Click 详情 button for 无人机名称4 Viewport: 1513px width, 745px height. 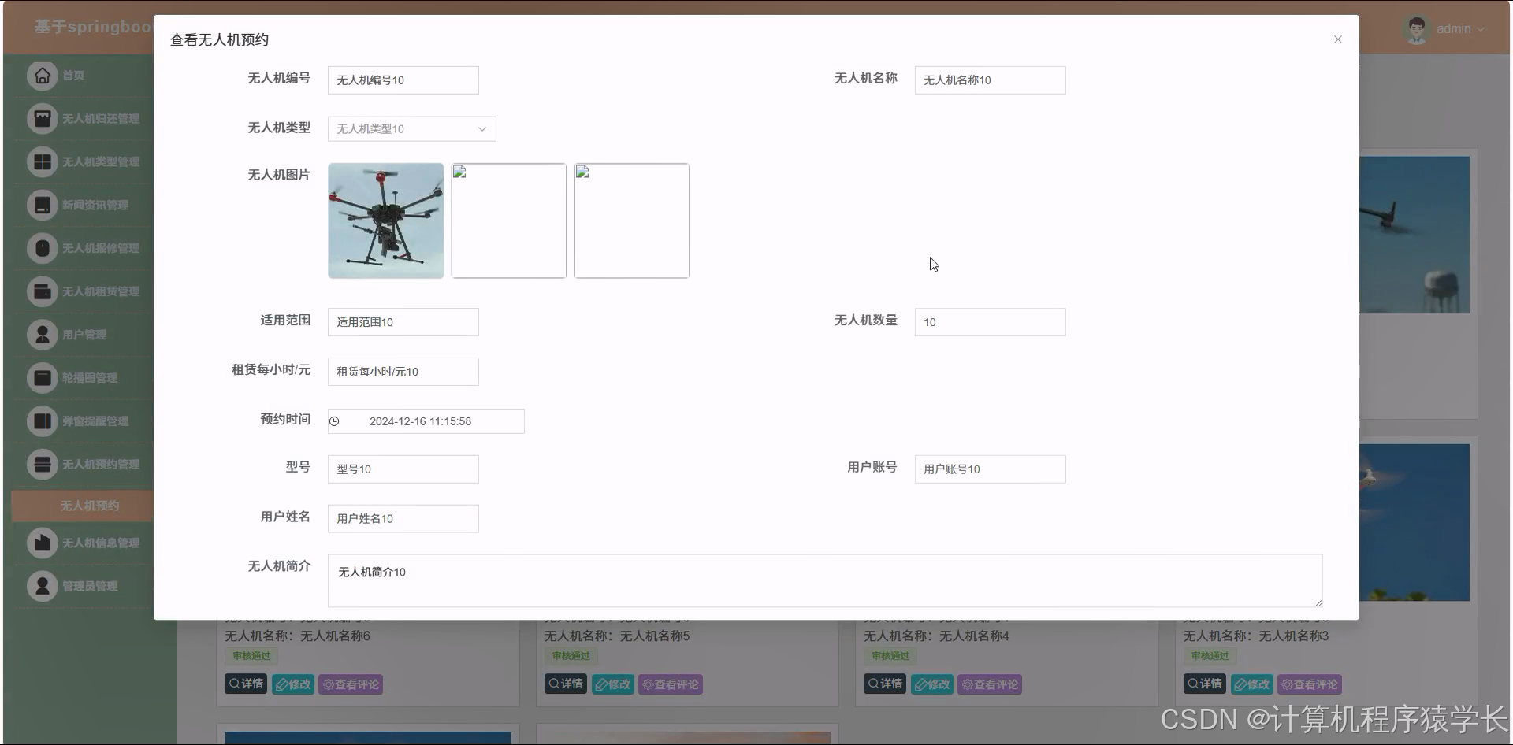point(884,684)
